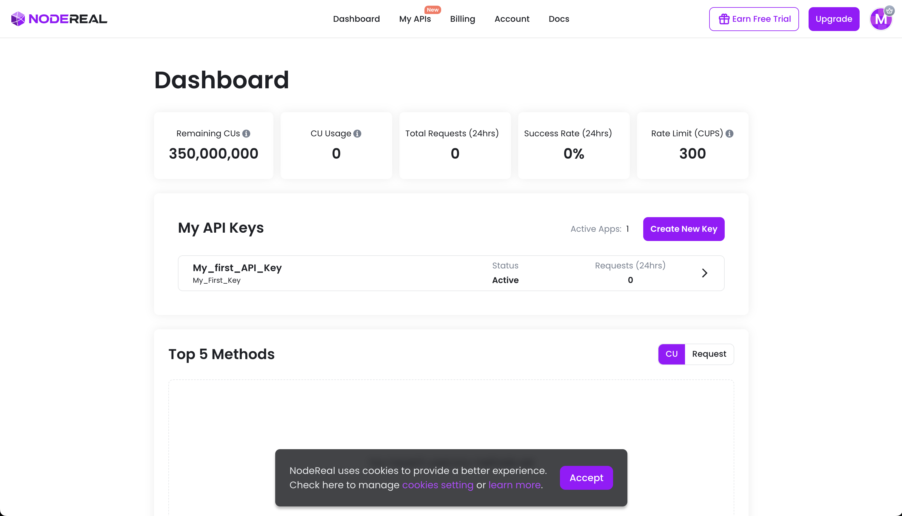Viewport: 902px width, 516px height.
Task: Click info icon next to Rate Limit (CUPS)
Action: [x=729, y=134]
